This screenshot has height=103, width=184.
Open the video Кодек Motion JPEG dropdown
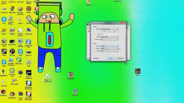[110, 37]
